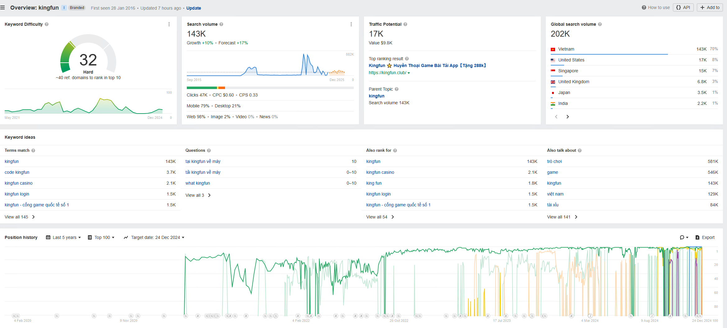Open 'kingfun login' in Terms match
Viewport: 727px width, 328px height.
click(x=17, y=194)
